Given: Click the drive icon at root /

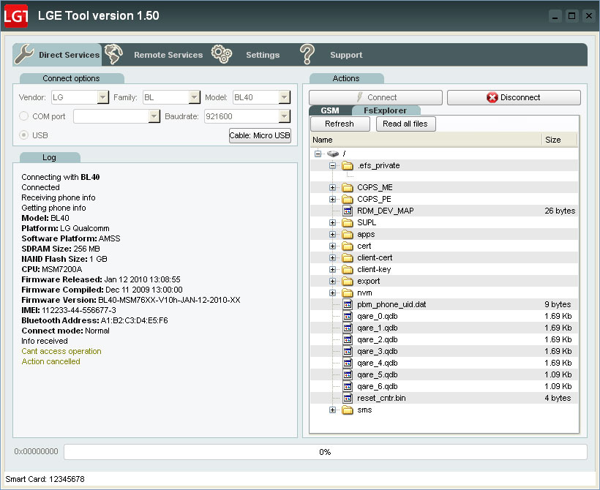Looking at the screenshot, I should 332,154.
